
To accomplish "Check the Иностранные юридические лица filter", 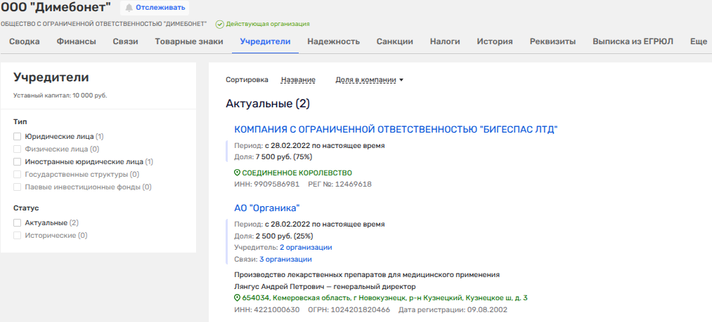I will click(18, 161).
